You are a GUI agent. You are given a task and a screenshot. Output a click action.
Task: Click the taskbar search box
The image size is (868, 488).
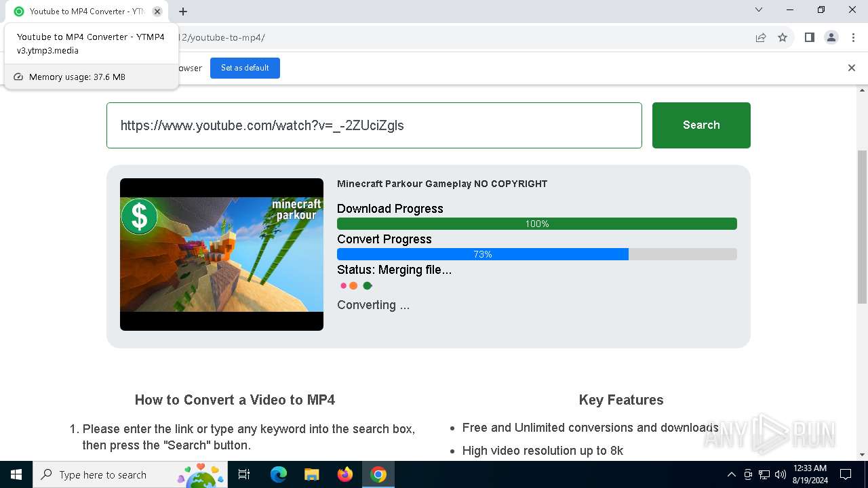[x=130, y=474]
